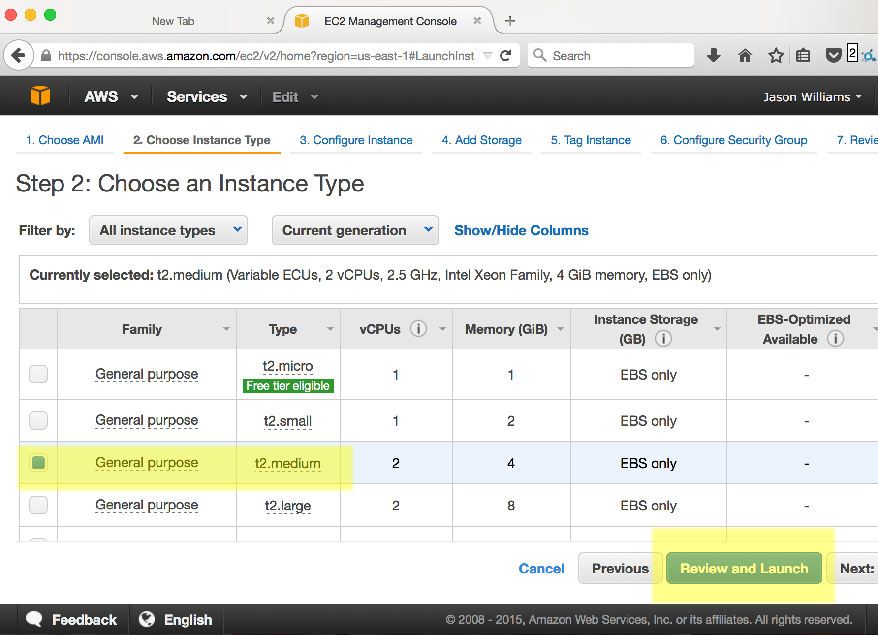
Task: Open the All instance types filter dropdown
Action: (168, 230)
